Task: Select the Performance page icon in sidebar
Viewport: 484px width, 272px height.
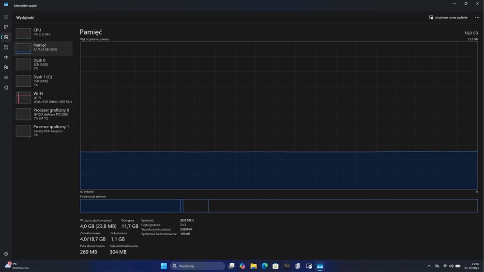Action: pyautogui.click(x=6, y=37)
